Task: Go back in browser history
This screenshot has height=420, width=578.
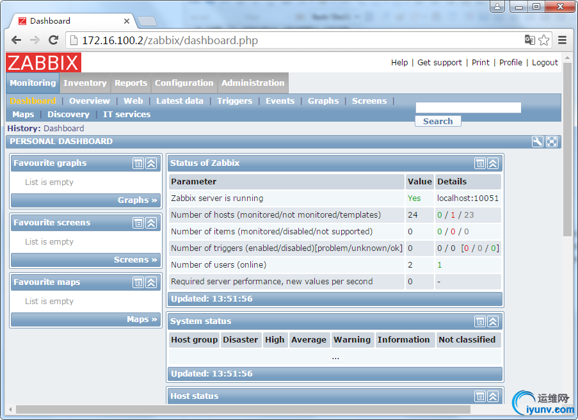Action: coord(16,40)
